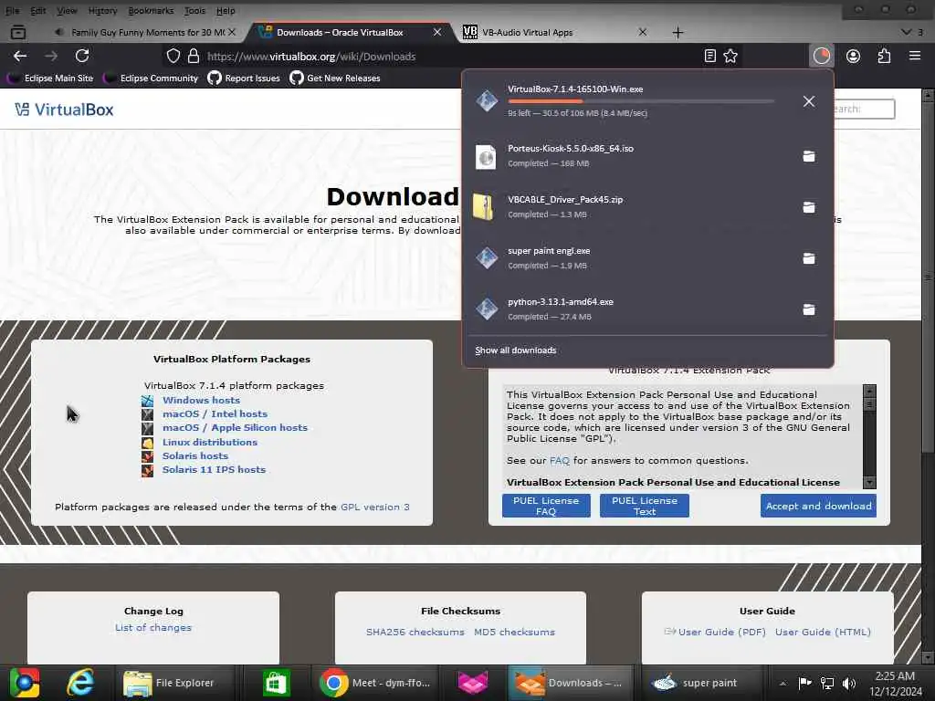Open Eclipse Main Site bookmark
Image resolution: width=935 pixels, height=701 pixels.
(51, 78)
